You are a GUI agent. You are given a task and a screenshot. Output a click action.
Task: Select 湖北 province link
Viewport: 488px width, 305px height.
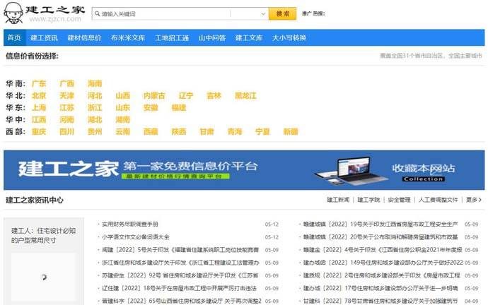(x=95, y=119)
